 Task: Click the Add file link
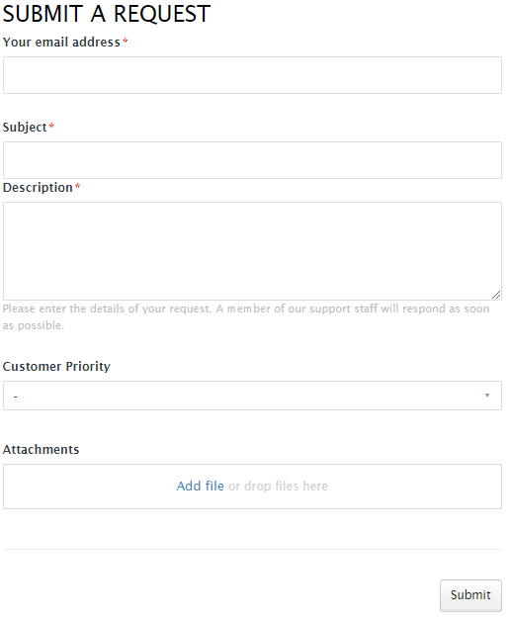click(200, 486)
